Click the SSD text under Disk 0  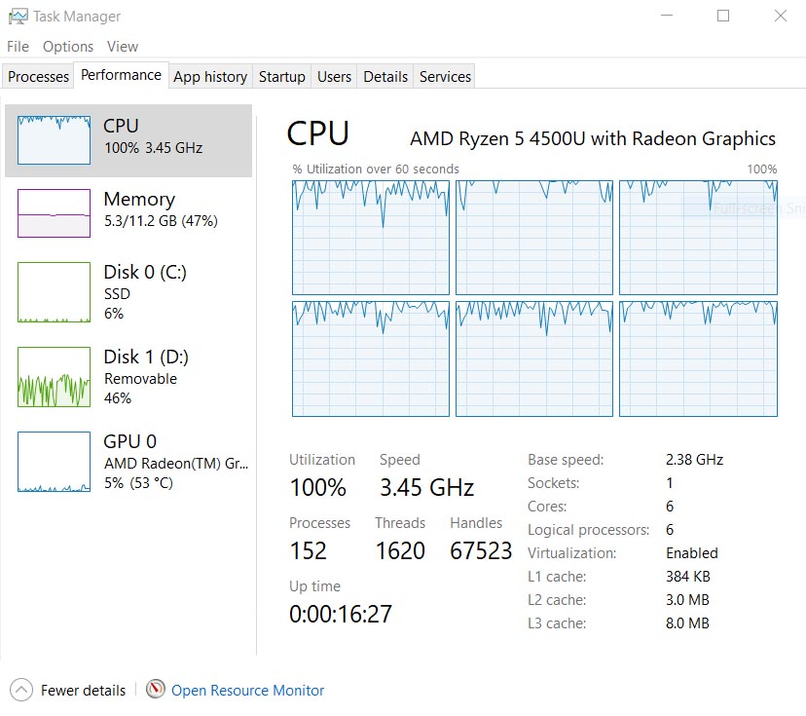[x=117, y=294]
